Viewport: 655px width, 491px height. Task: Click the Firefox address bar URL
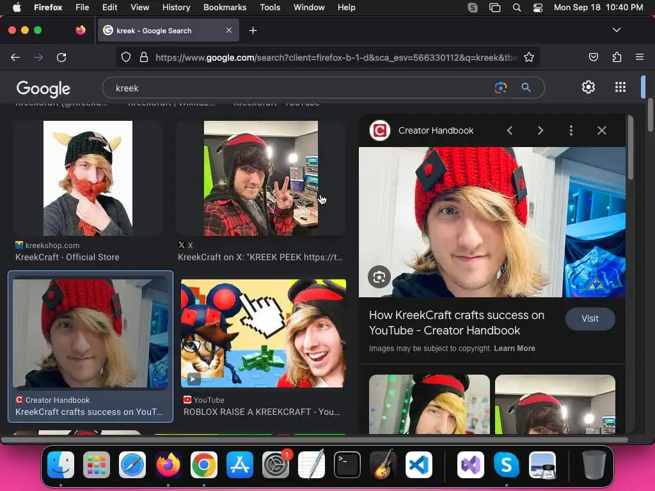(x=336, y=57)
